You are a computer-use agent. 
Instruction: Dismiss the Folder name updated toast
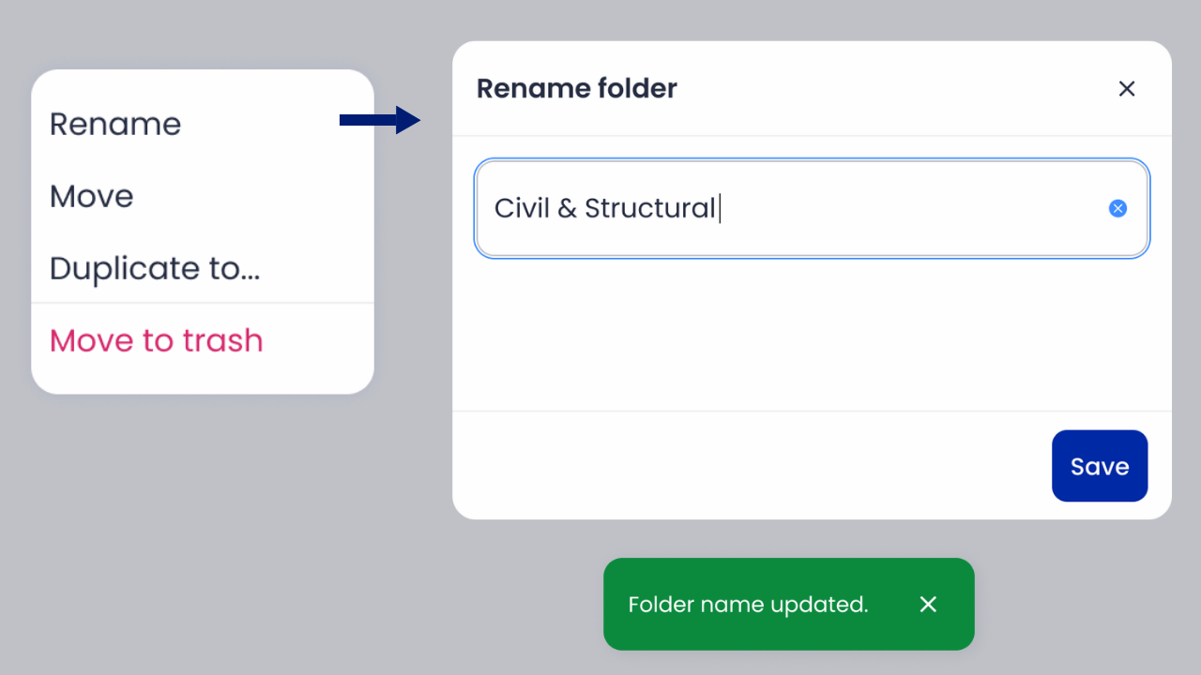click(x=928, y=605)
